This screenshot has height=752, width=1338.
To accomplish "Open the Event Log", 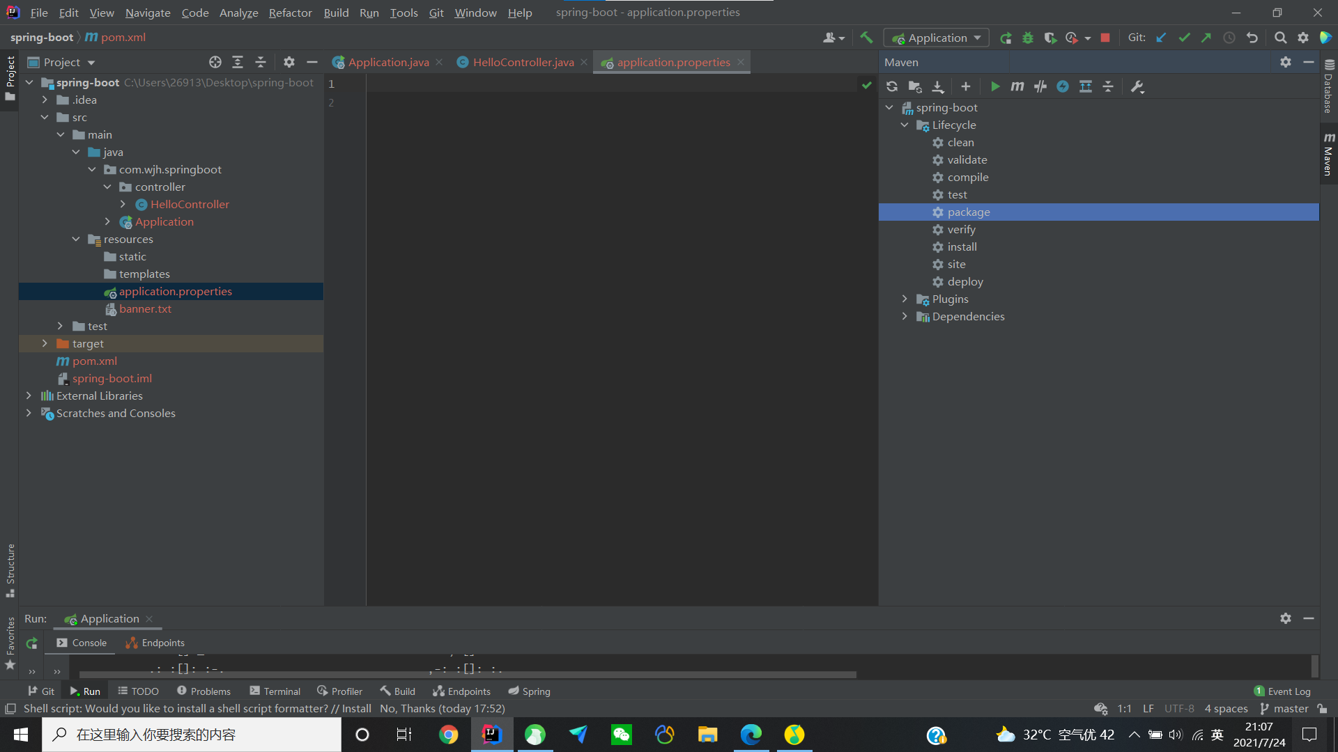I will point(1282,691).
